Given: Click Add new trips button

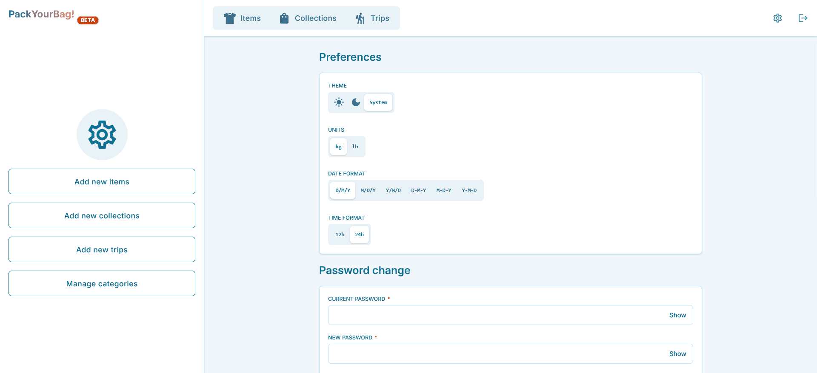Looking at the screenshot, I should (102, 249).
